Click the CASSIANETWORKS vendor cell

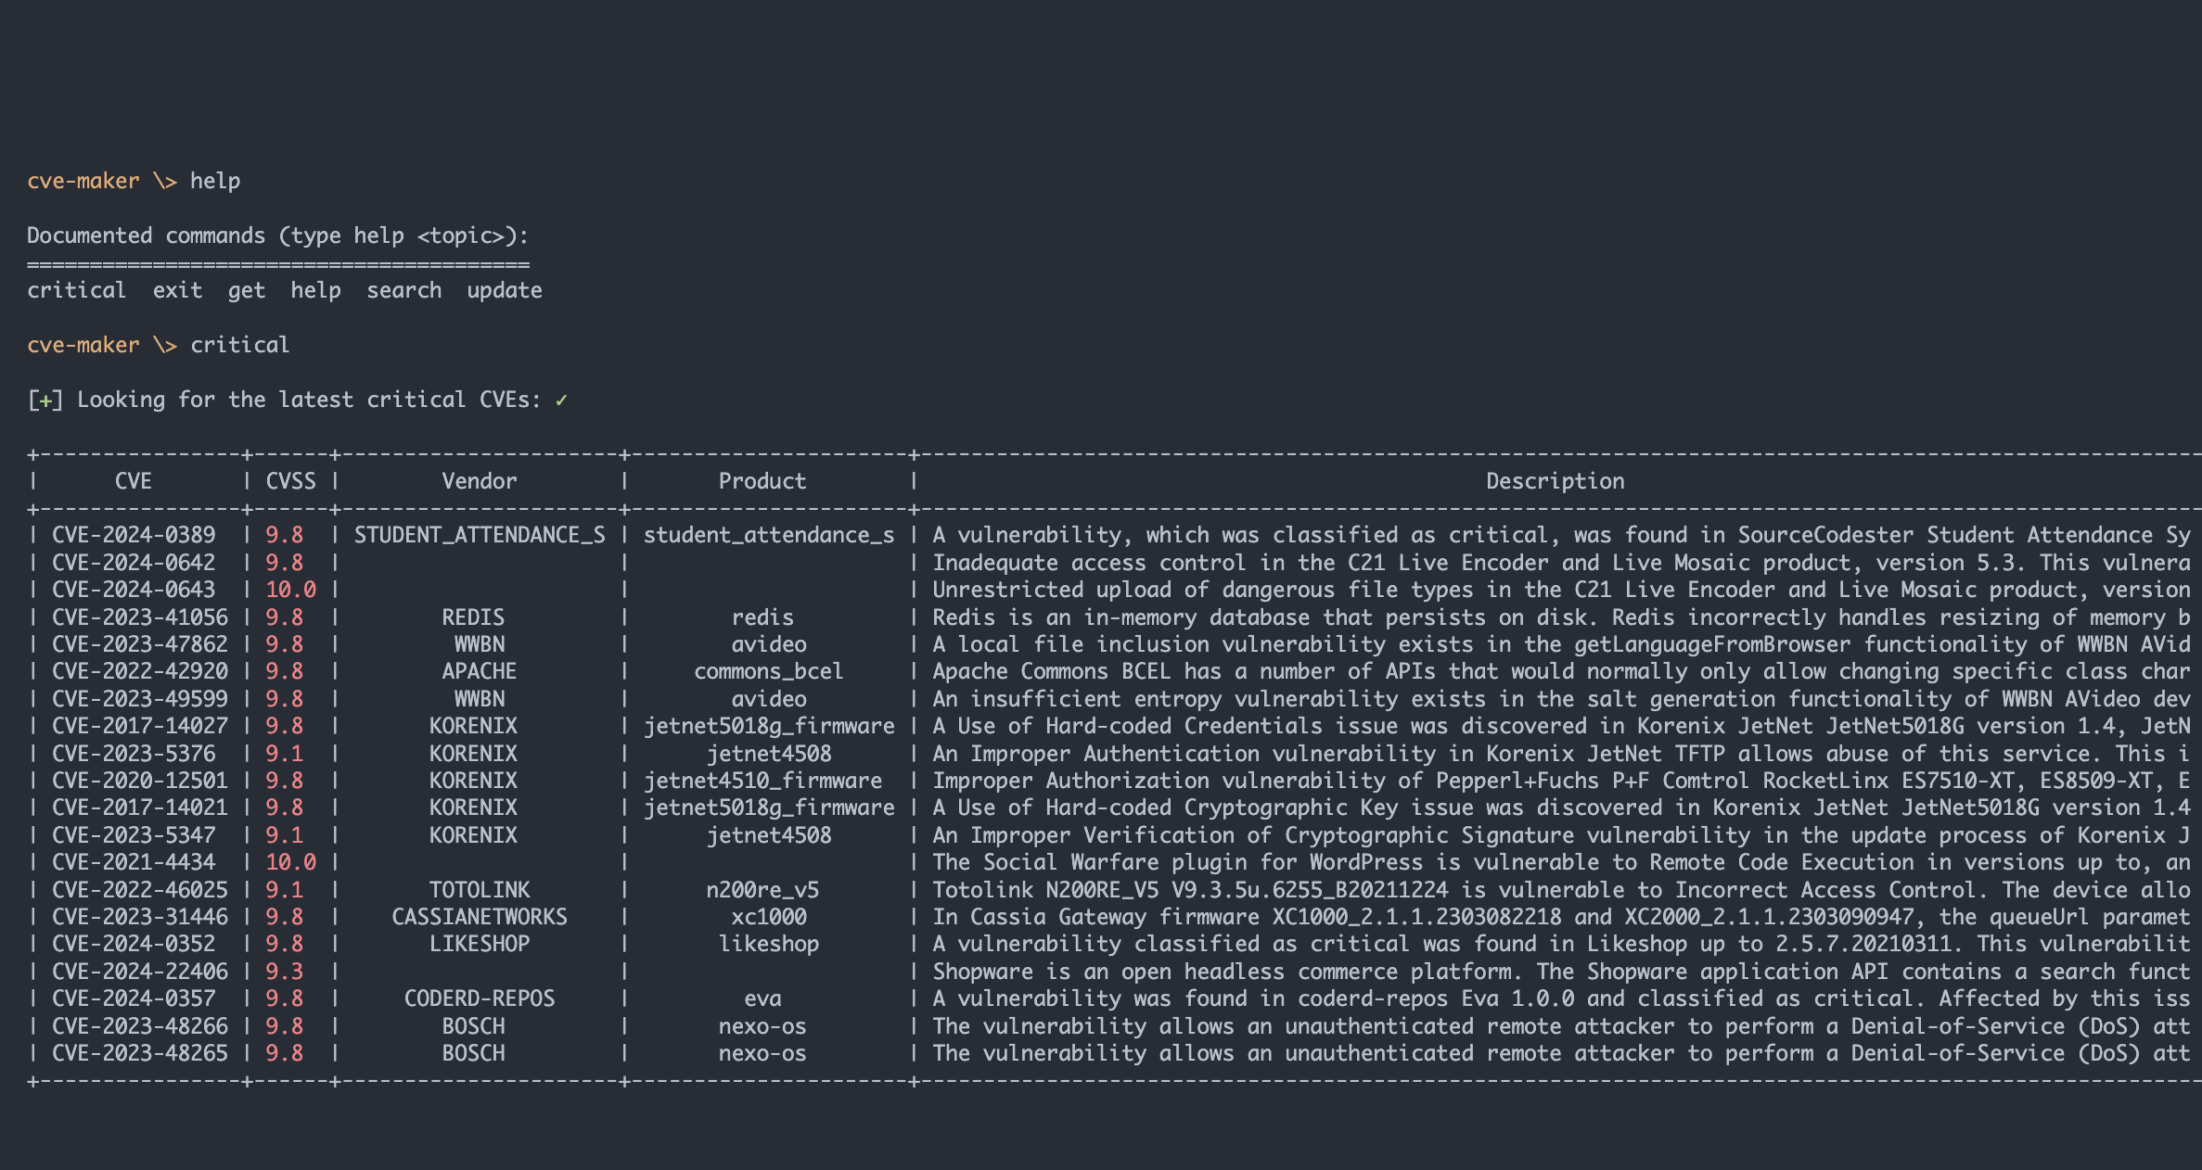[x=480, y=917]
